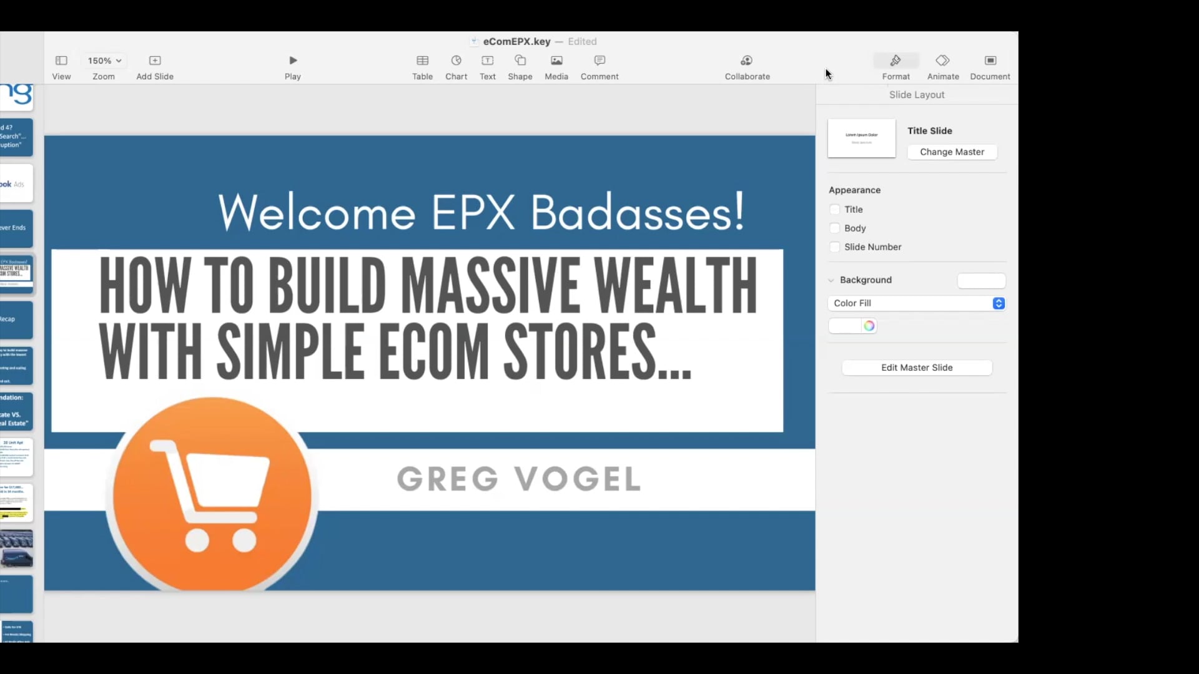Switch to the Animate tab

coord(943,66)
